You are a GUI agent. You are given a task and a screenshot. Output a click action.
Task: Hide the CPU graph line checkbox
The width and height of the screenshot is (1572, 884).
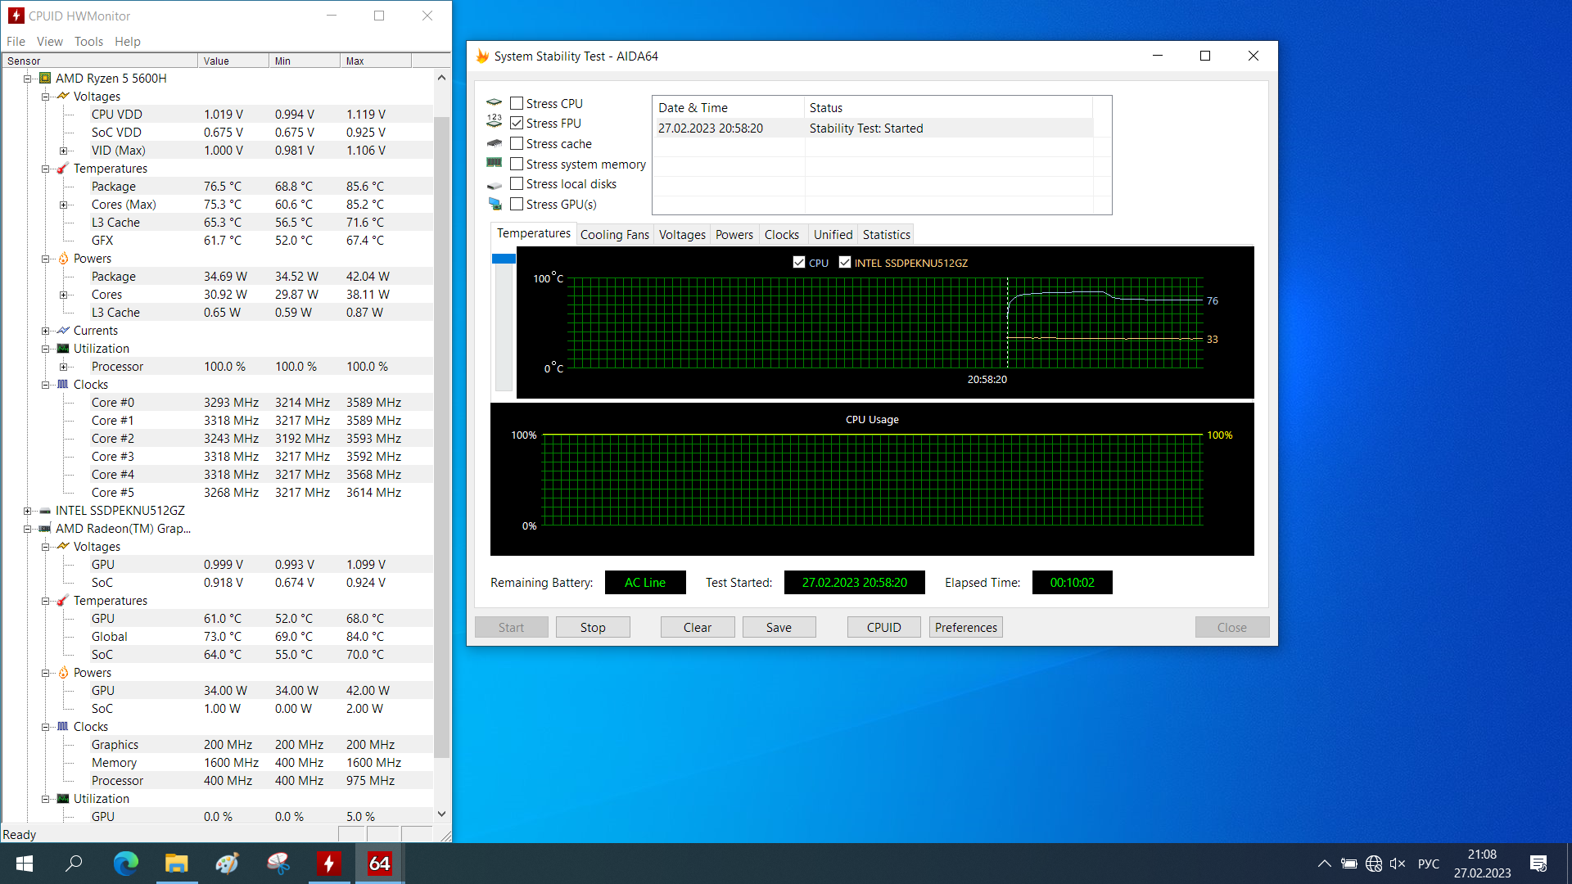pos(799,263)
